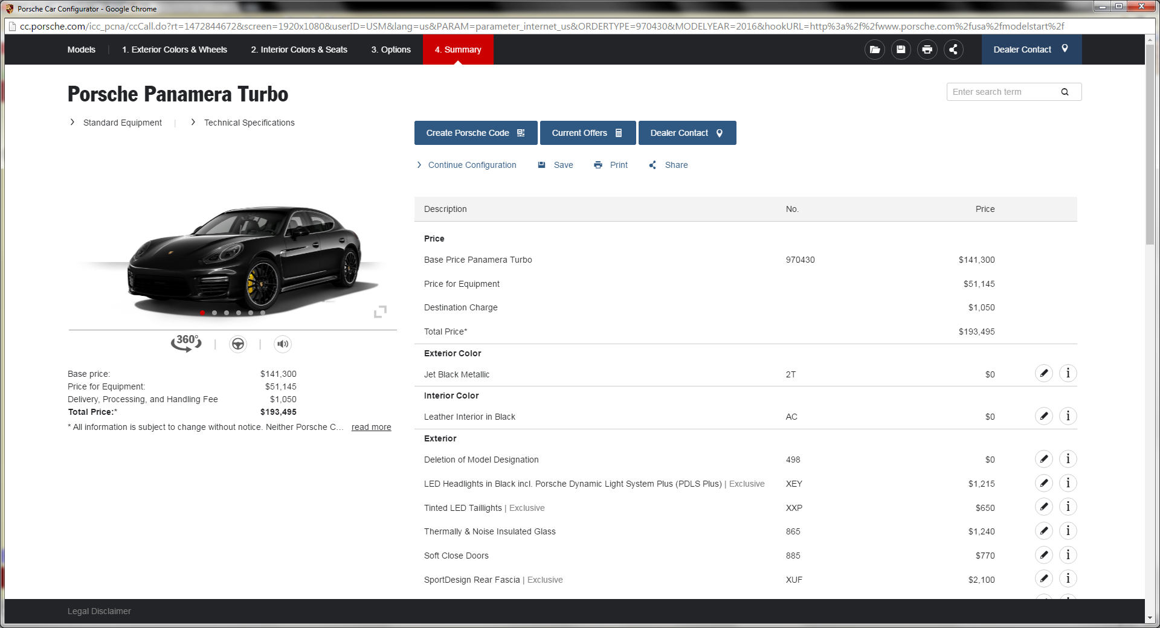Click the Continue Configuration link
The height and width of the screenshot is (628, 1160).
[466, 165]
